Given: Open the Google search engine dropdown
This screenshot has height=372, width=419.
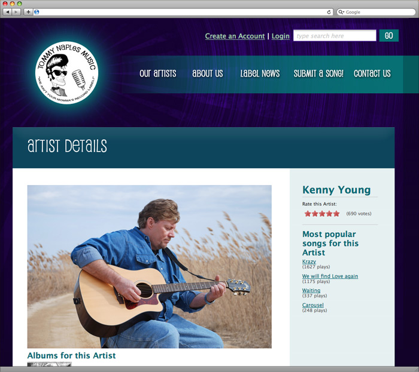Looking at the screenshot, I should tap(341, 12).
